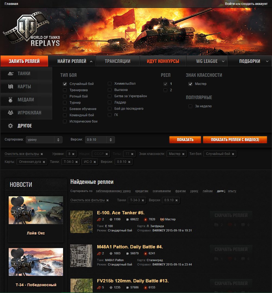This screenshot has width=272, height=293.
Task: Click the Показать button
Action: pos(185,140)
